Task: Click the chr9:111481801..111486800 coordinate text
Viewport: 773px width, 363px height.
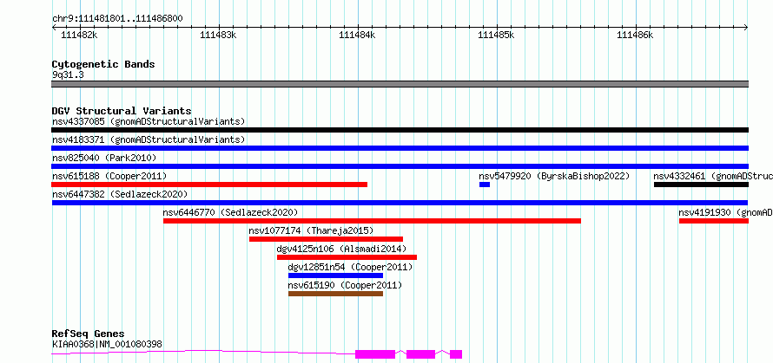Action: 117,18
